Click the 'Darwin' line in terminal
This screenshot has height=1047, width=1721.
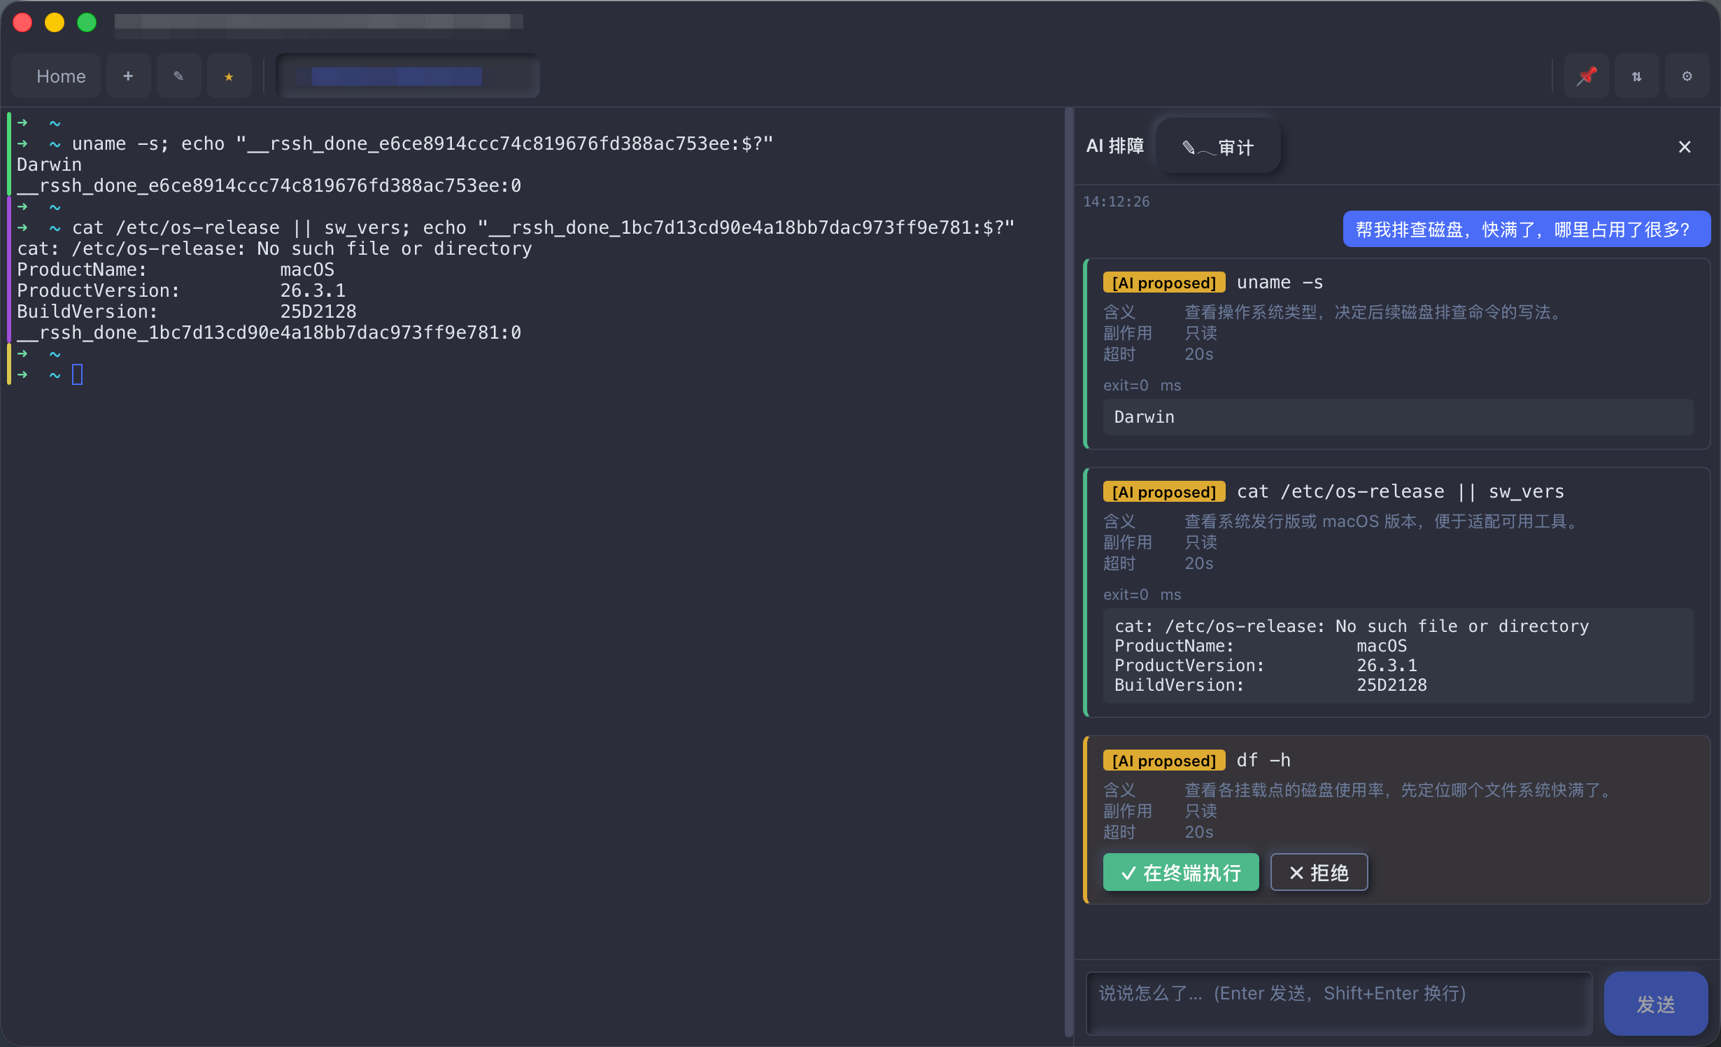tap(49, 164)
